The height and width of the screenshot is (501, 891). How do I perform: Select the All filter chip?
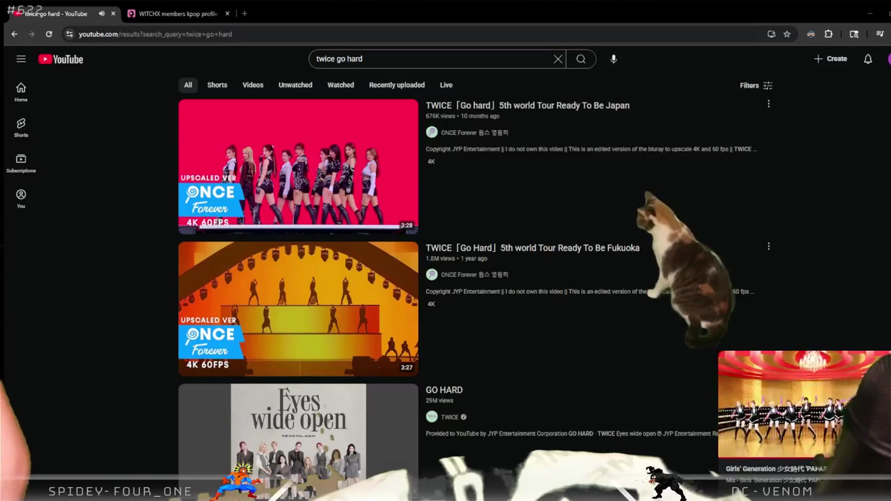point(188,85)
